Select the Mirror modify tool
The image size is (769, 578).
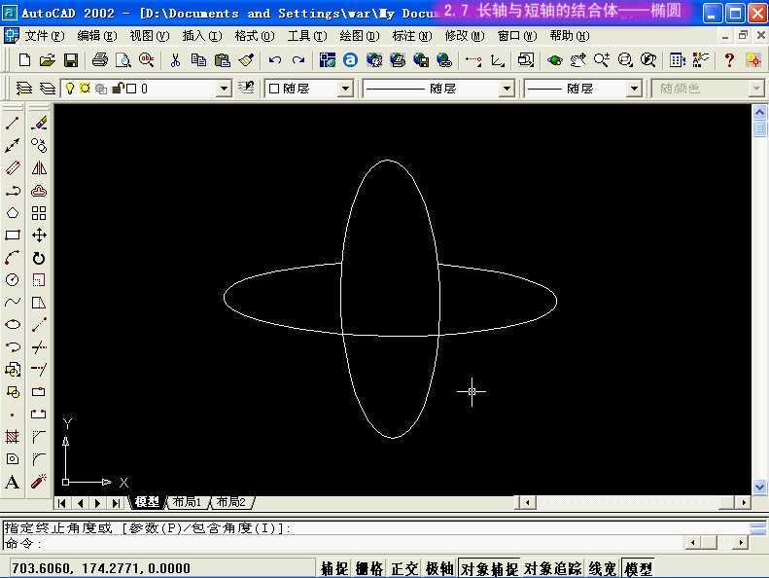coord(39,168)
